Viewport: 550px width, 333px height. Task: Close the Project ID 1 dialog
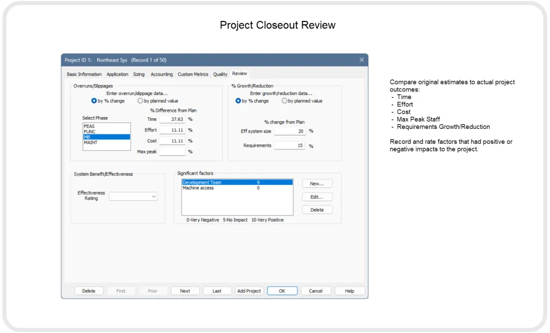(361, 60)
